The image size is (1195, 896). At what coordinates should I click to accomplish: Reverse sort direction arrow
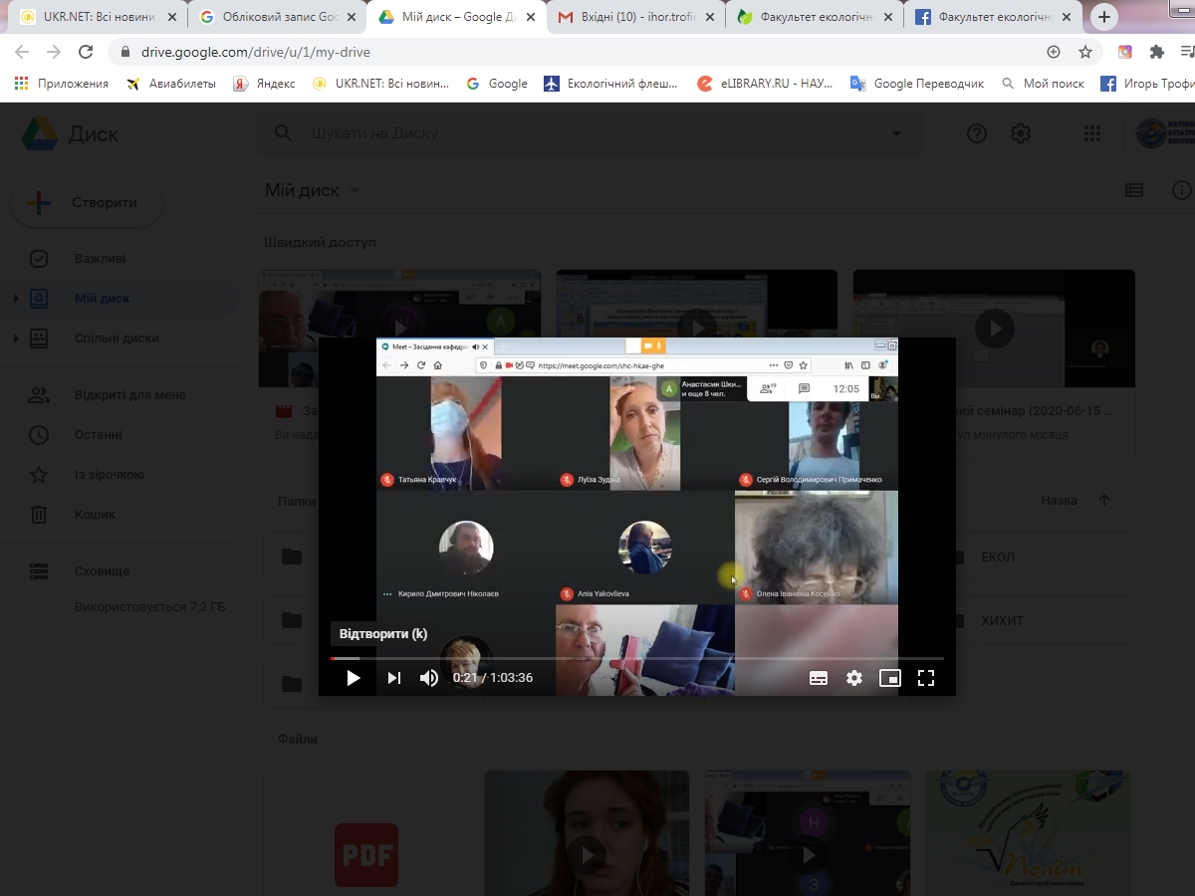pos(1103,501)
